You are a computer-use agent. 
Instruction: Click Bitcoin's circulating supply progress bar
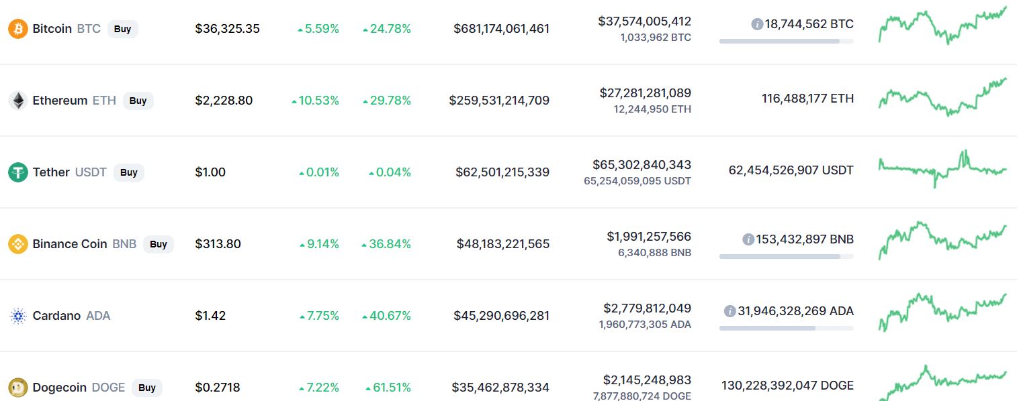coord(786,41)
